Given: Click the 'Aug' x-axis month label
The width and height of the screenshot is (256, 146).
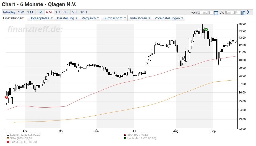Looking at the screenshot, I should coord(176,131).
